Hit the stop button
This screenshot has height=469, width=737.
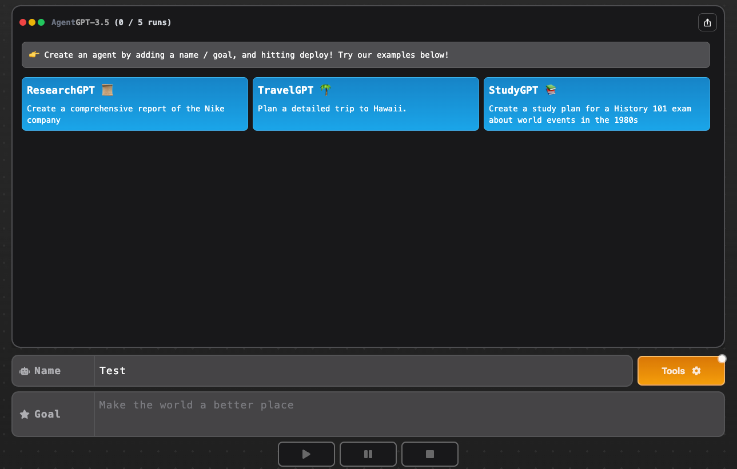click(x=429, y=454)
